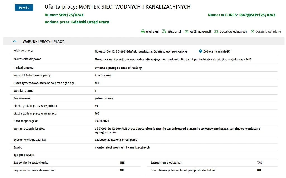Choose Wyślij na e-mail
Image resolution: width=286 pixels, height=178 pixels.
pos(200,32)
